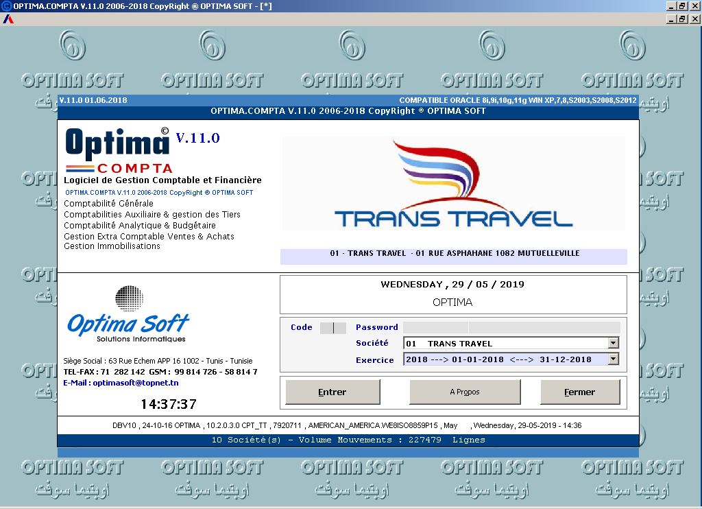Click the Password field label
Screen dimensions: 702x509
coord(377,327)
